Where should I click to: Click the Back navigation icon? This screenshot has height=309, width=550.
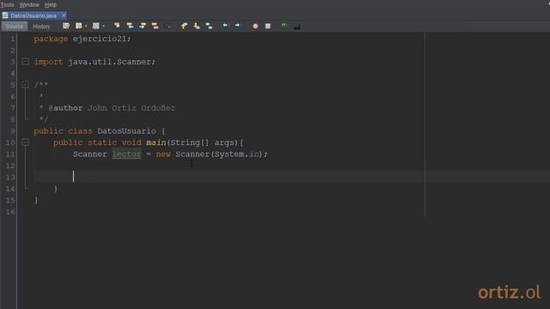coord(78,26)
